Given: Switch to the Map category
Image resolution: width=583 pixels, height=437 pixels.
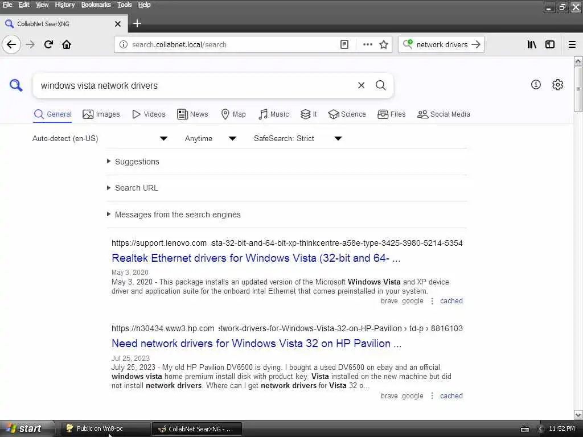Looking at the screenshot, I should click(233, 114).
